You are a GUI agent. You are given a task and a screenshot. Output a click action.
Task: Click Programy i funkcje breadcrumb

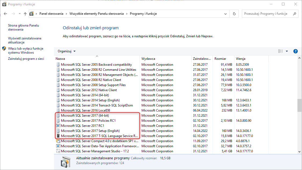pyautogui.click(x=143, y=14)
